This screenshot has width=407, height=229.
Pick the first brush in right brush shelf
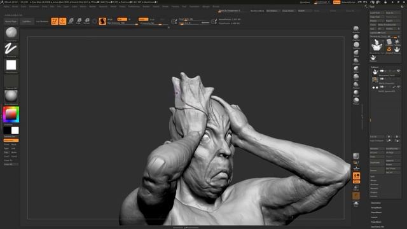pyautogui.click(x=356, y=28)
